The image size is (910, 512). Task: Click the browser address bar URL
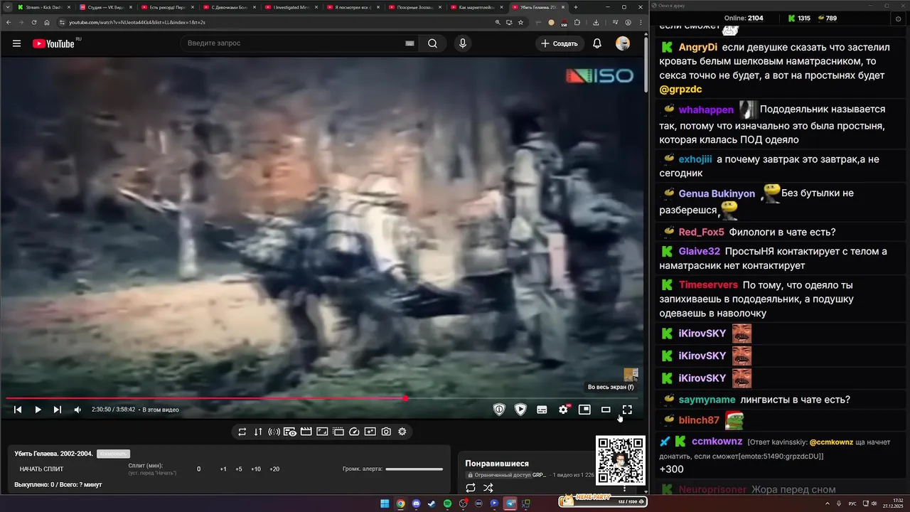137,23
